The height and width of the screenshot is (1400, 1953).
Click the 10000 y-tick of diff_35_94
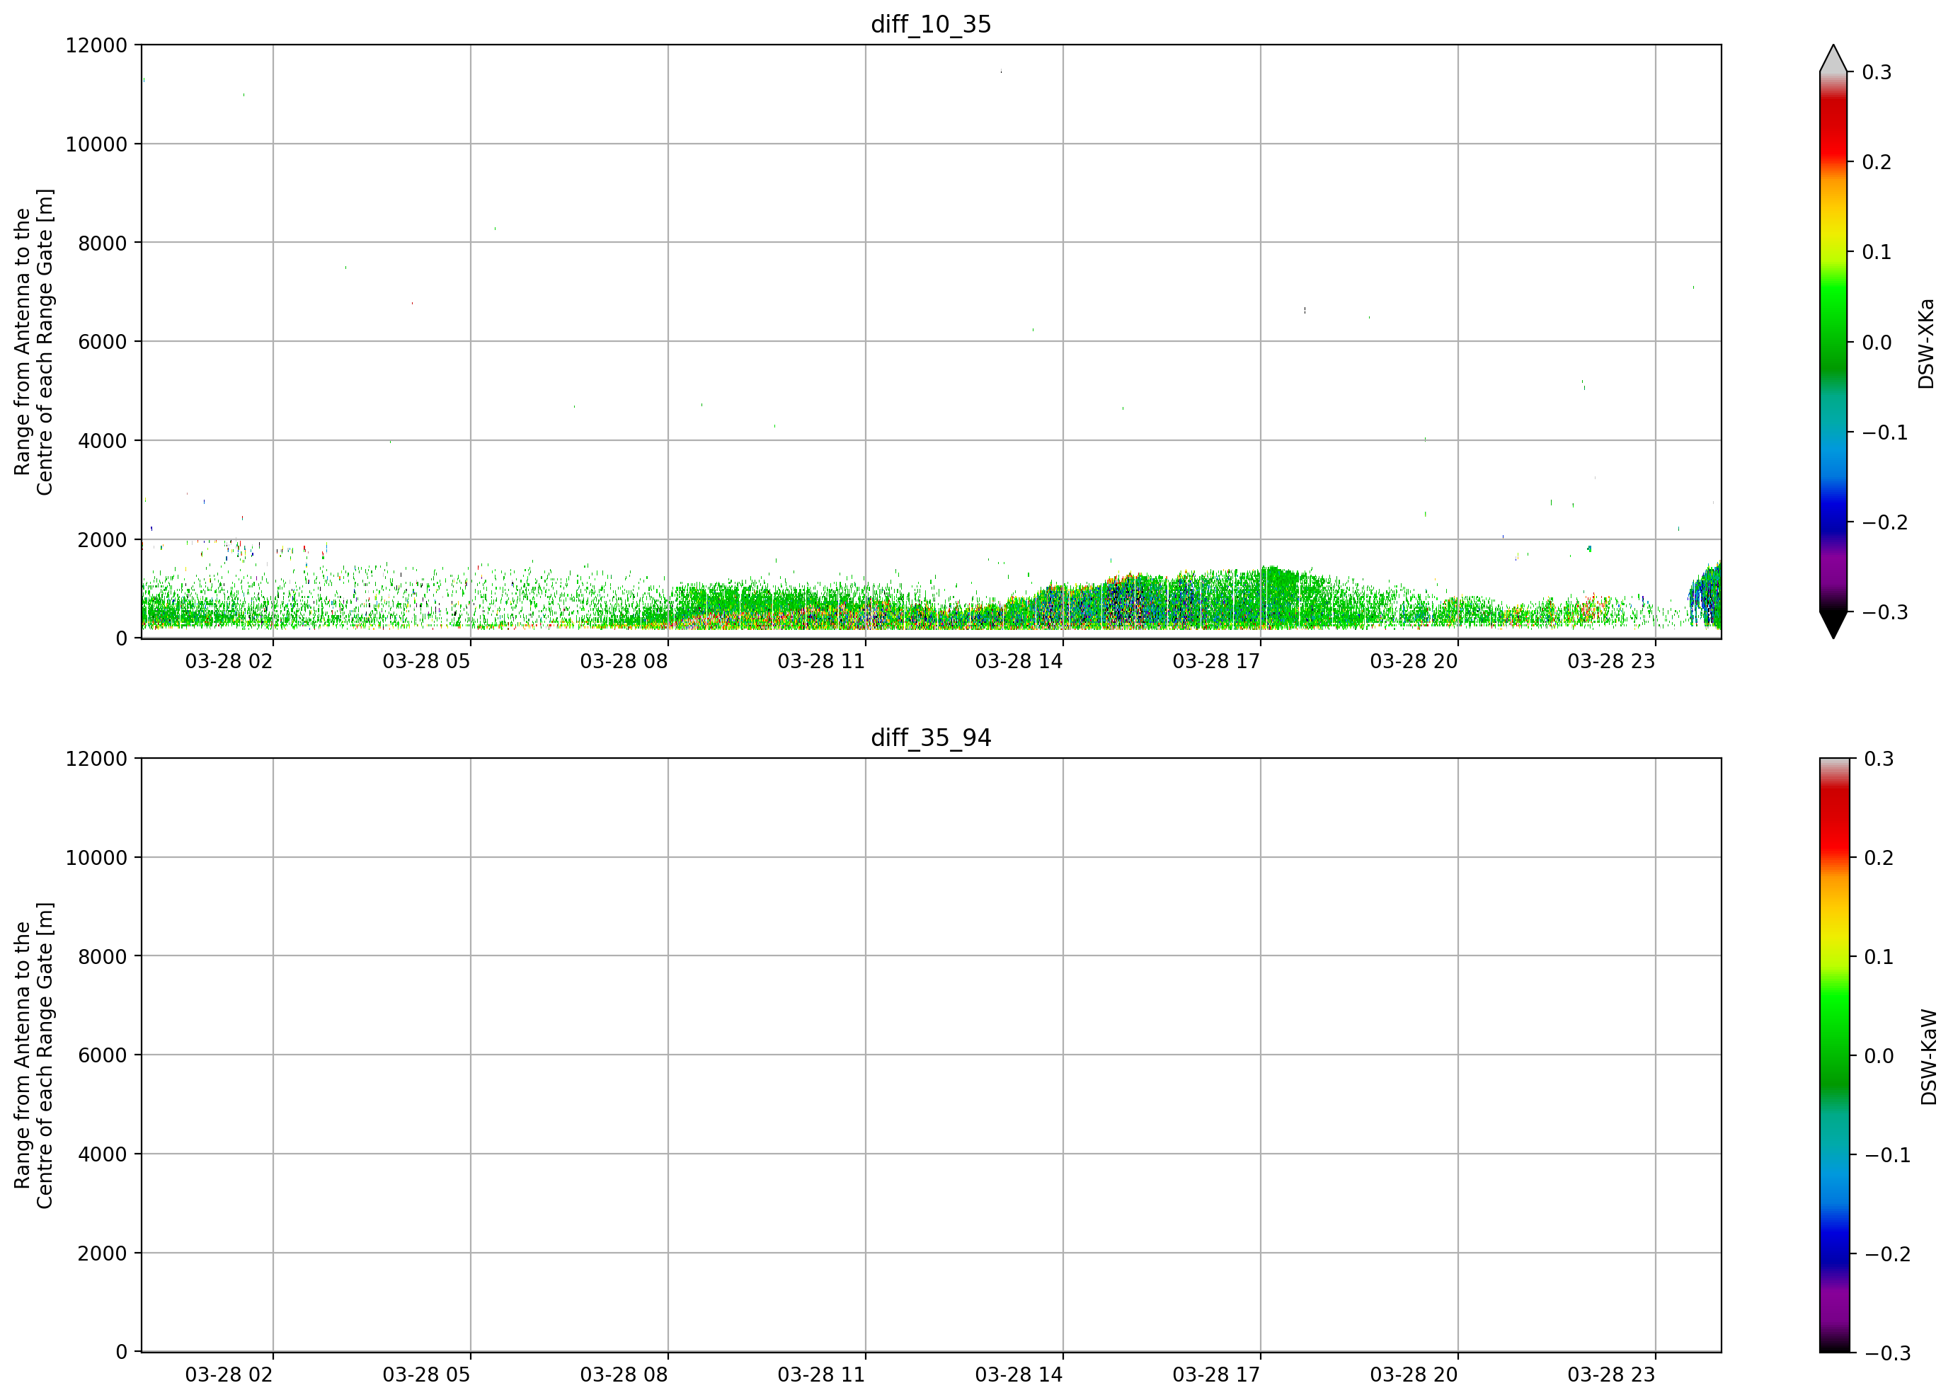(96, 858)
